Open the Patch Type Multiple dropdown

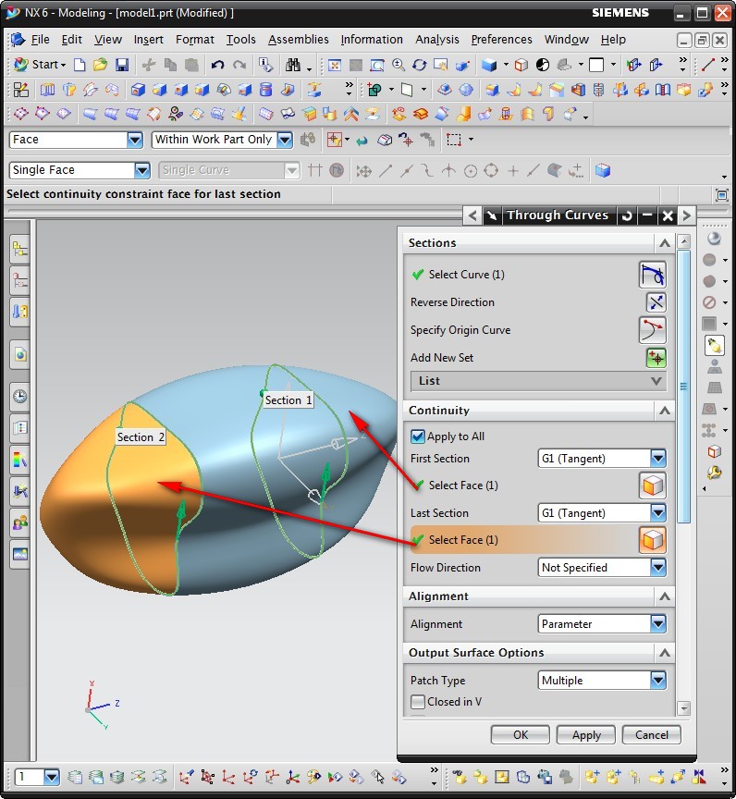(x=658, y=680)
